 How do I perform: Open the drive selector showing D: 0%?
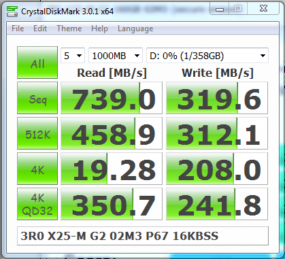207,55
